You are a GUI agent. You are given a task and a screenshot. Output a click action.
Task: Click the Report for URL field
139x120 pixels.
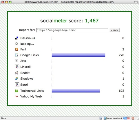click(72, 30)
